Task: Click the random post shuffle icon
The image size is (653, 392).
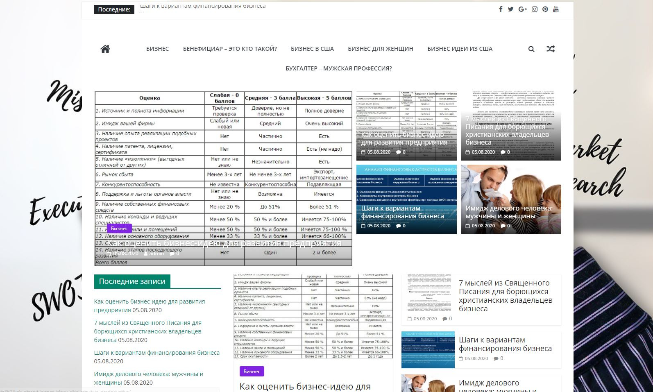Action: pos(551,49)
